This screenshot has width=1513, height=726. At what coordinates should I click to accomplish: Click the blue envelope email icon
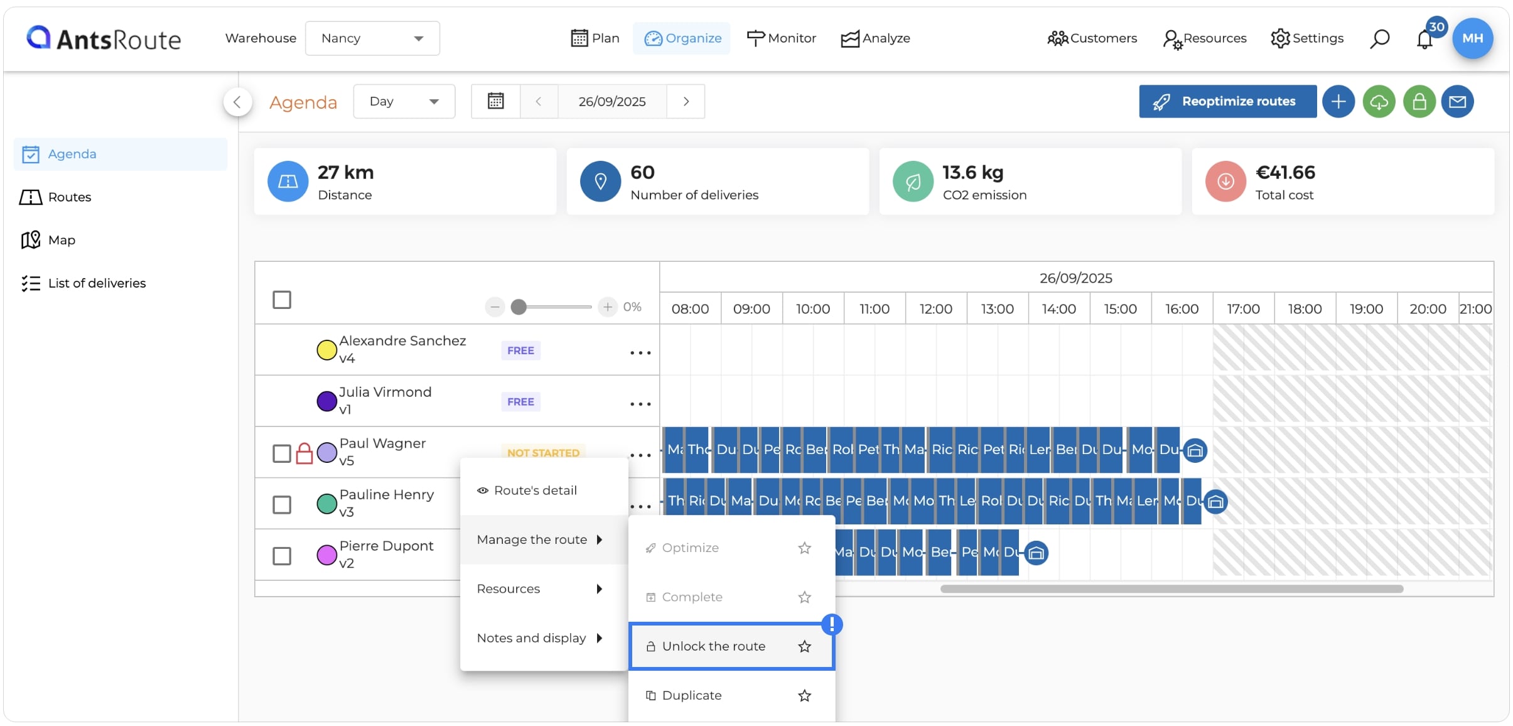coord(1457,102)
